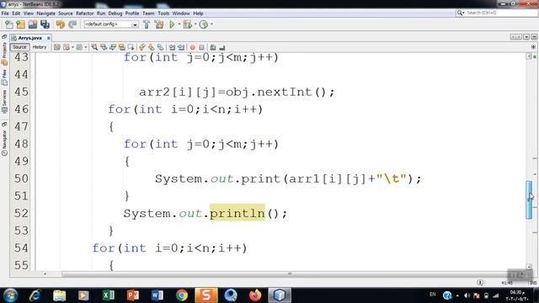Open the Navigate menu
The width and height of the screenshot is (539, 303).
[x=46, y=13]
